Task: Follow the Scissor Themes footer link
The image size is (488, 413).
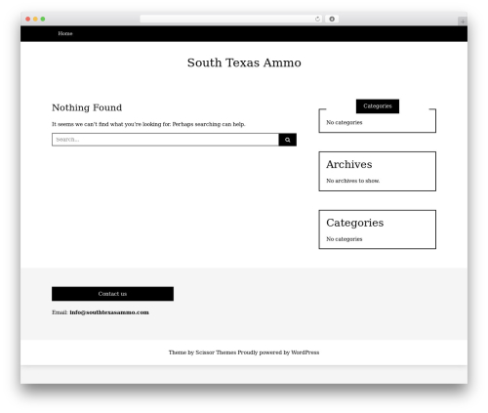Action: (x=216, y=352)
